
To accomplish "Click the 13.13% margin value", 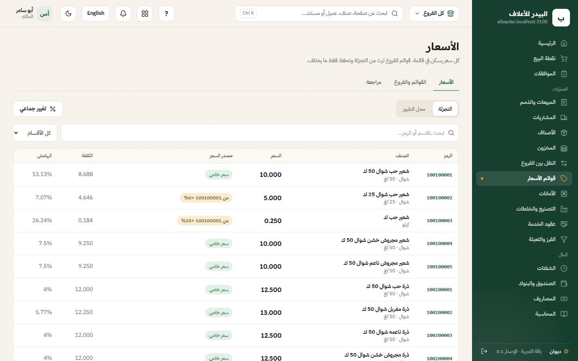I will pos(42,174).
